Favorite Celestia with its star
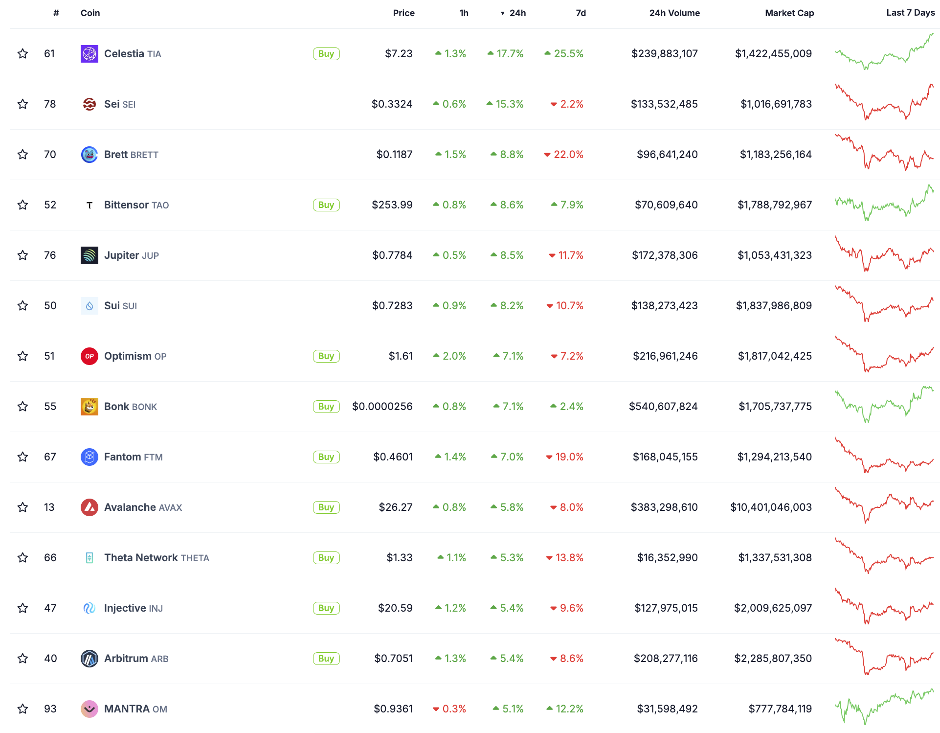The width and height of the screenshot is (940, 733). pyautogui.click(x=22, y=54)
